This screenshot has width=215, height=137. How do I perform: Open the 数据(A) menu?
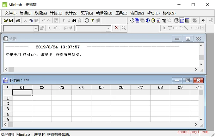coord(40,13)
